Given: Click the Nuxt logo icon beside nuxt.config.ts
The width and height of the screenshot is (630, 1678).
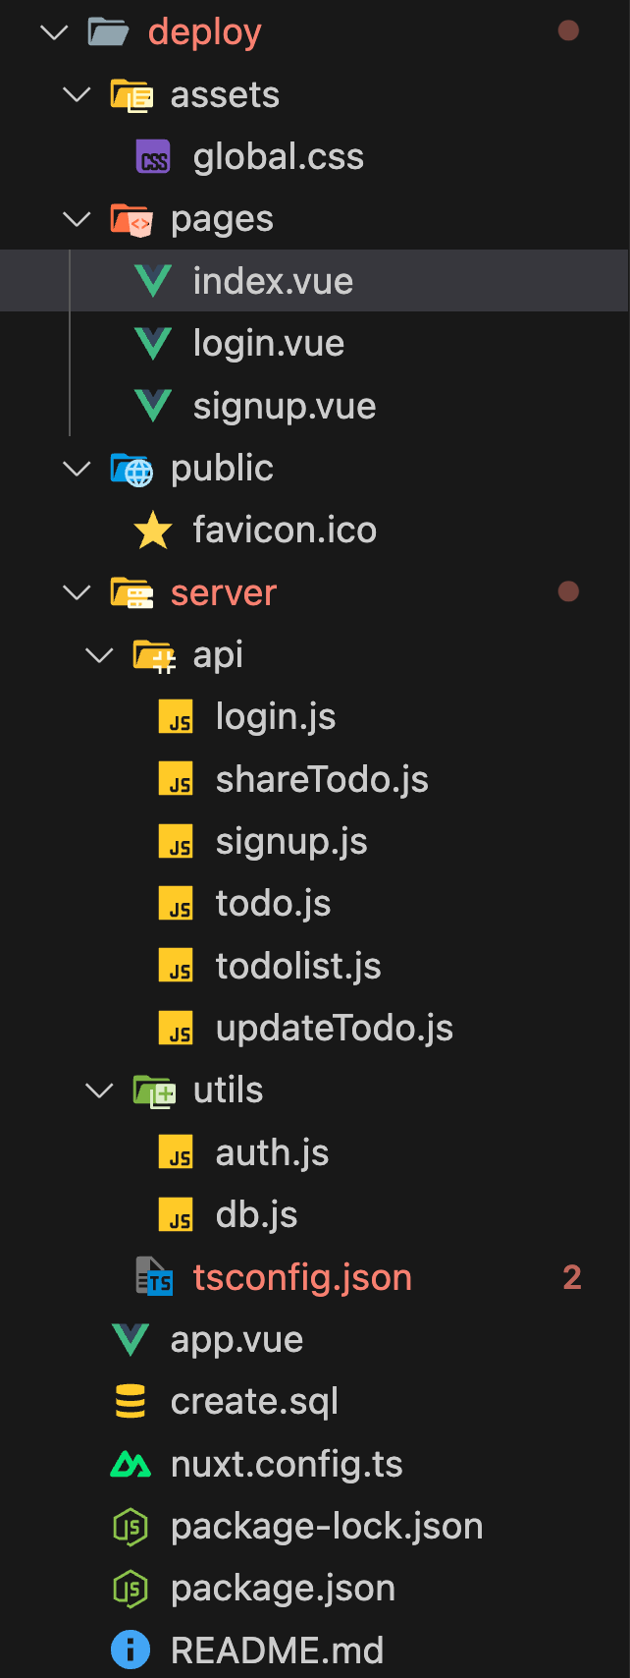Looking at the screenshot, I should [131, 1464].
